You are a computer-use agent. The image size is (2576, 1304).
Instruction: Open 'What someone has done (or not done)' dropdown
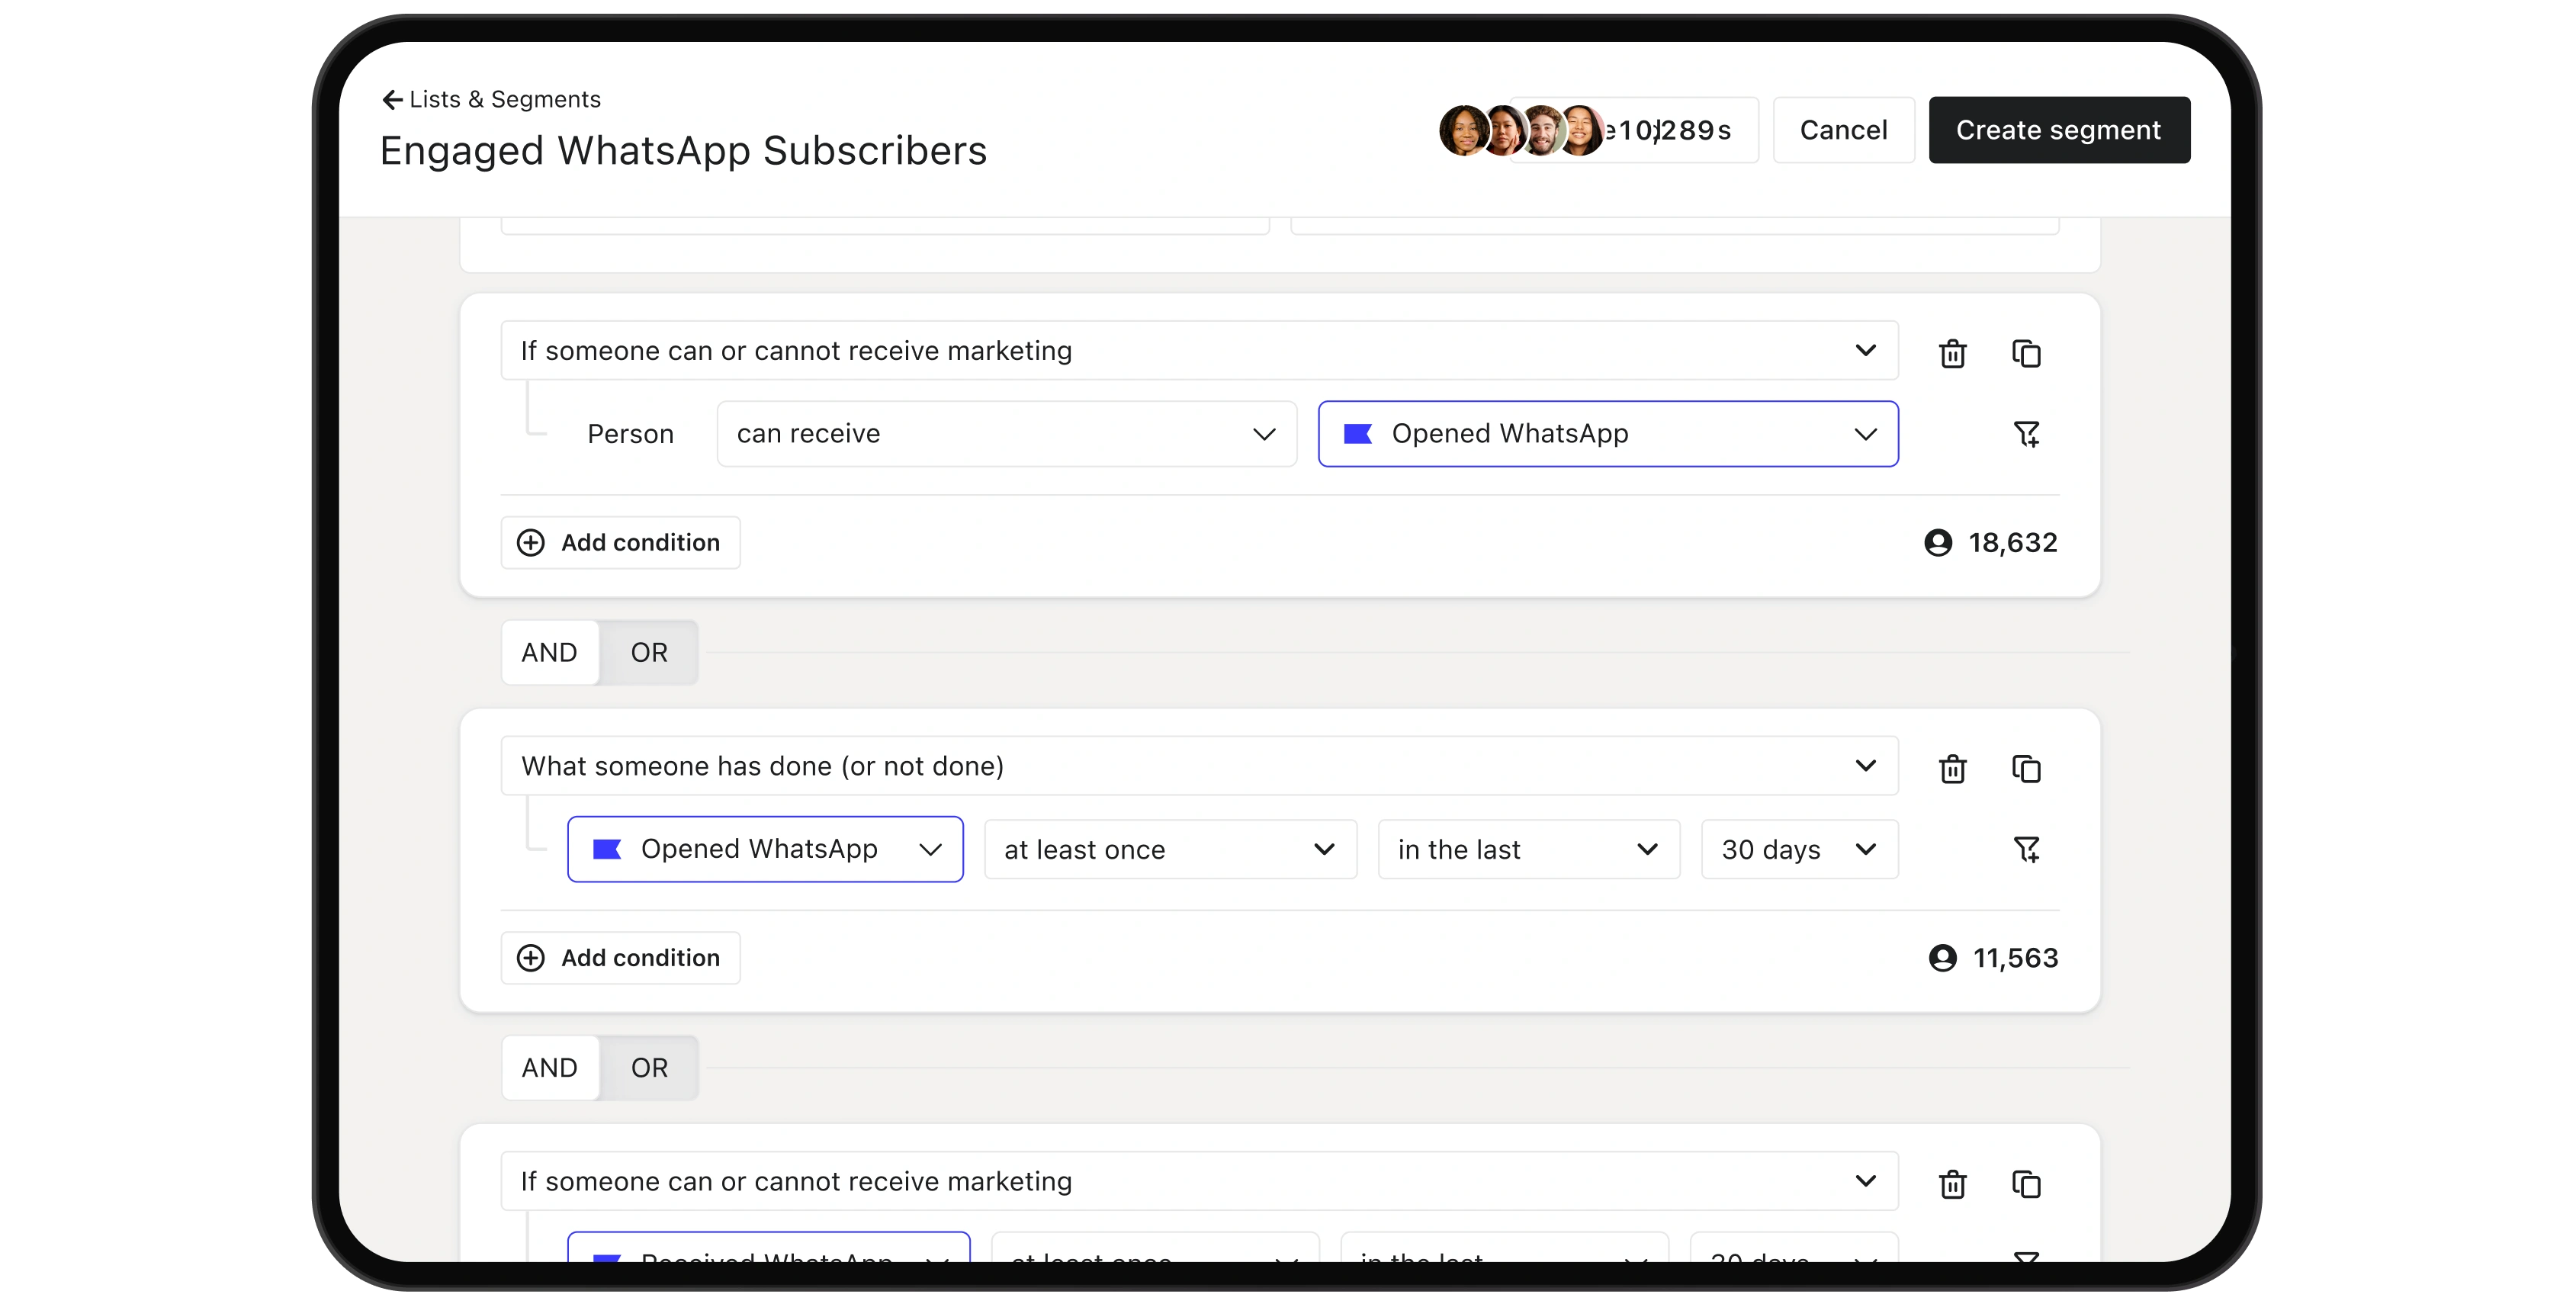tap(1199, 766)
